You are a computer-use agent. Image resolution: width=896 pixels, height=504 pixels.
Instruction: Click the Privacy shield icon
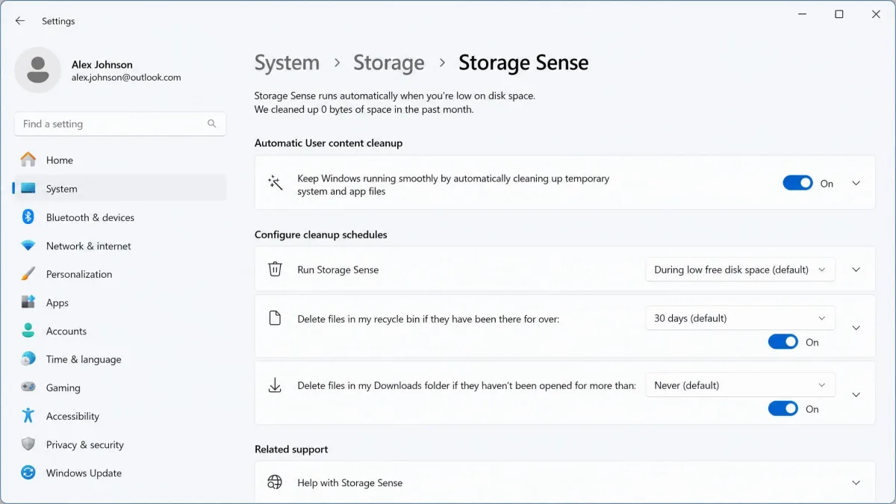pos(28,444)
